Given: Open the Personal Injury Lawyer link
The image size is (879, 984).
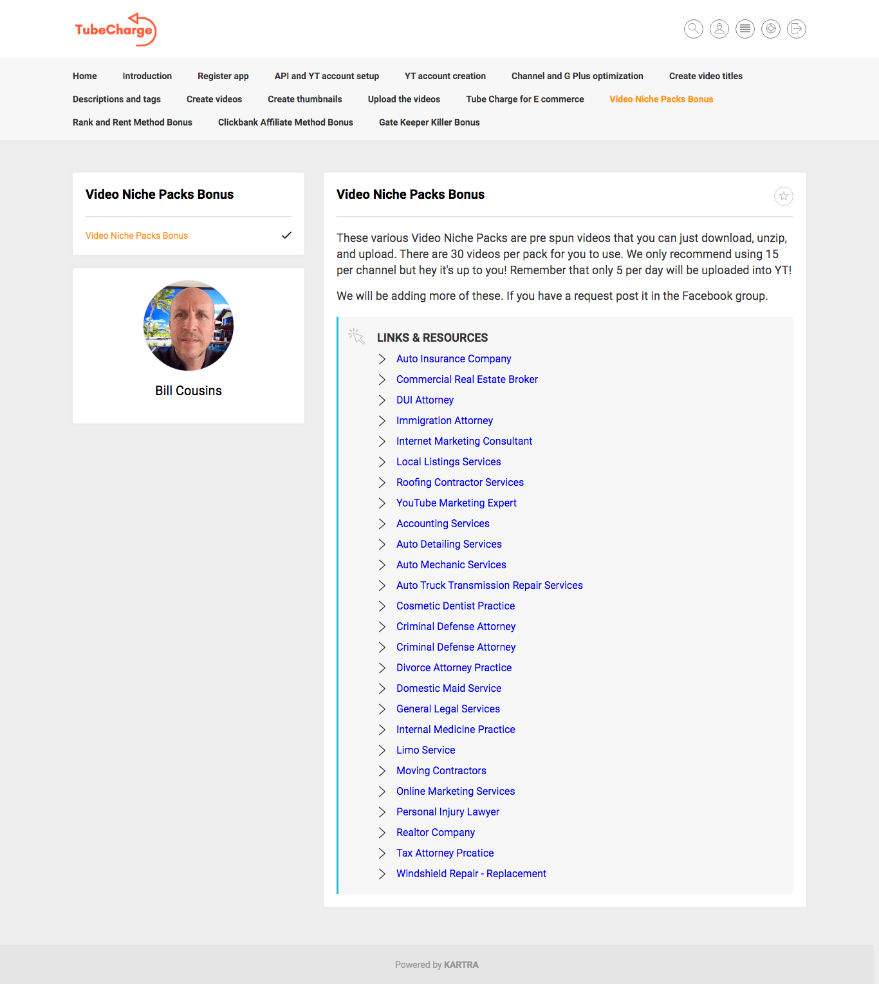Looking at the screenshot, I should 448,812.
